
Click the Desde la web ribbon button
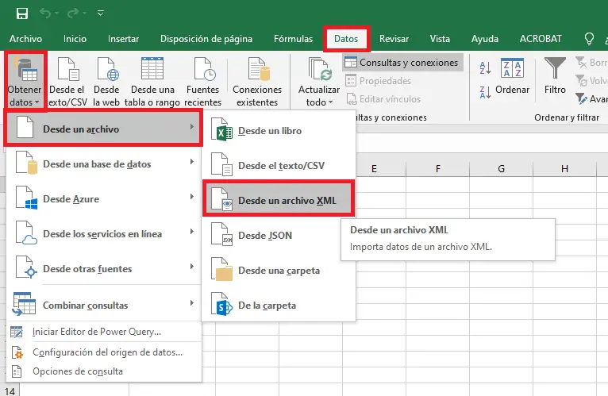[106, 82]
